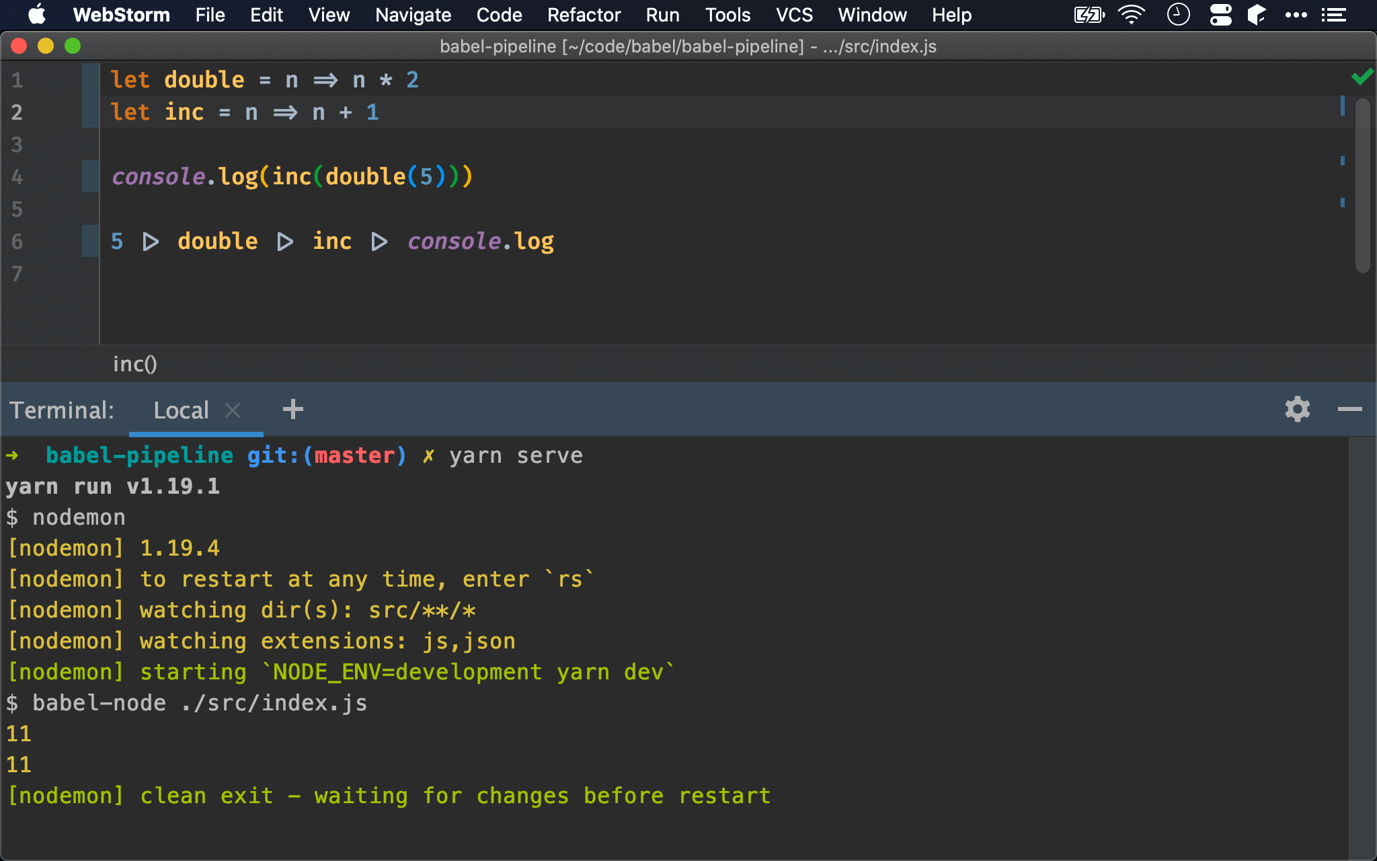Close the Local terminal tab
Image resolution: width=1377 pixels, height=861 pixels.
pos(233,410)
